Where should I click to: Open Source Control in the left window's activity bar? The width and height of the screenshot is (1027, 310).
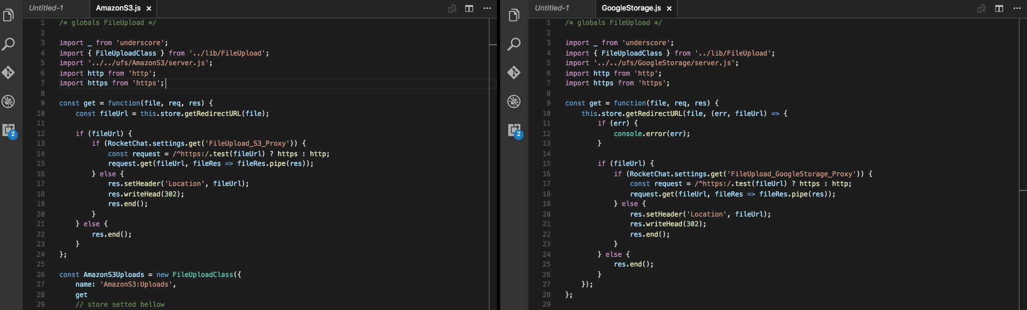click(x=8, y=73)
